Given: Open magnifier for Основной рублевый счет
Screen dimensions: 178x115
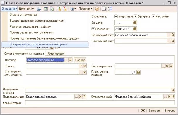Looking at the screenshot, I should tap(173, 35).
